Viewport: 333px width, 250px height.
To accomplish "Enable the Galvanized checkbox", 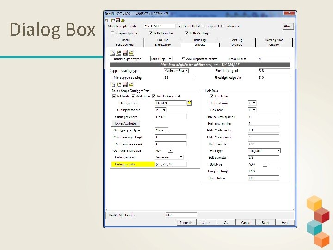I will tap(222, 26).
